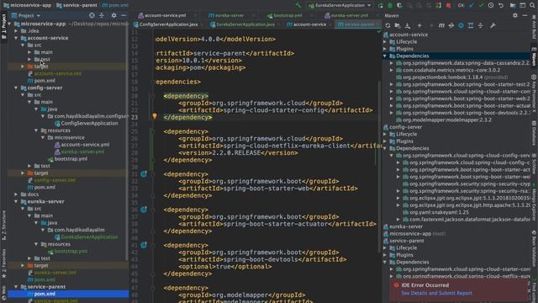Click Maven Collapse All icon
The width and height of the screenshot is (538, 303).
coord(480,25)
